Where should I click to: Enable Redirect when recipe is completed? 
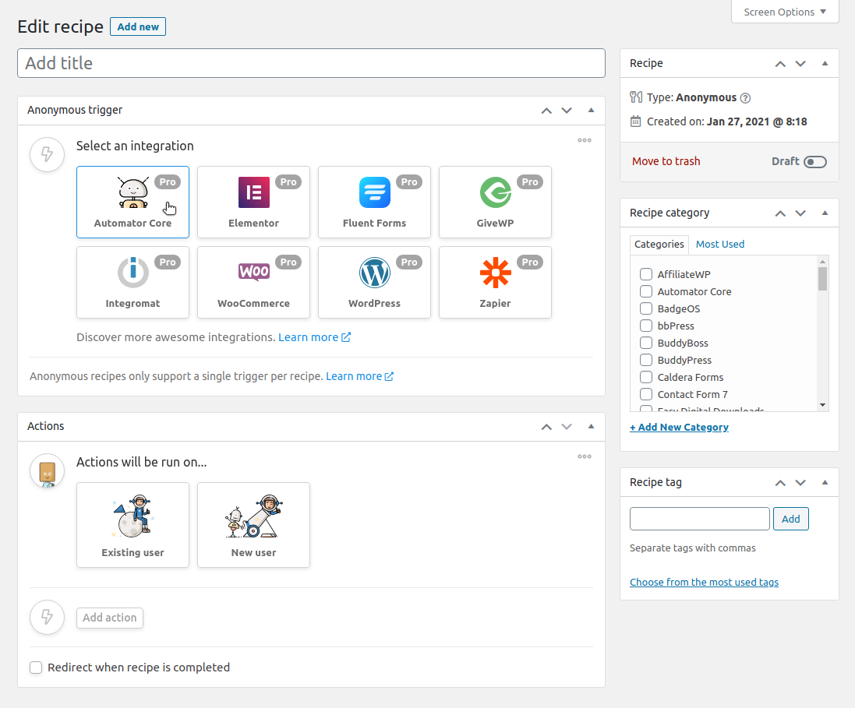[36, 667]
